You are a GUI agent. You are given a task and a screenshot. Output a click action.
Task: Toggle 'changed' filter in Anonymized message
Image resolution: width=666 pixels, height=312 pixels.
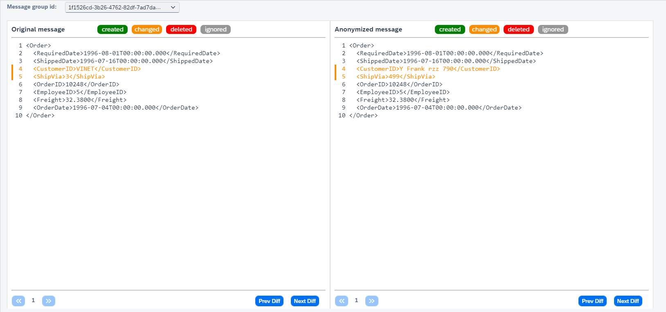[484, 29]
